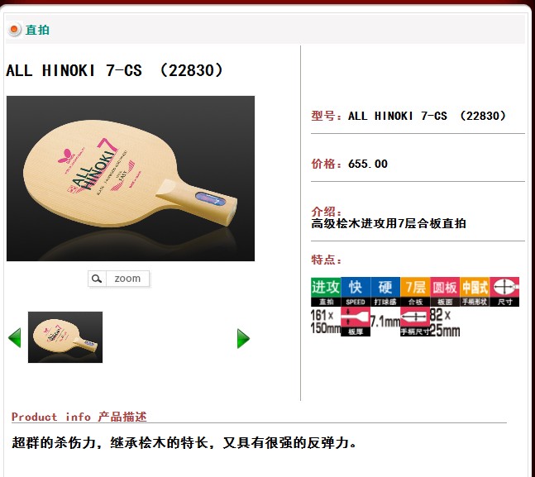Open the 直拍 category link
The width and height of the screenshot is (535, 477).
37,30
